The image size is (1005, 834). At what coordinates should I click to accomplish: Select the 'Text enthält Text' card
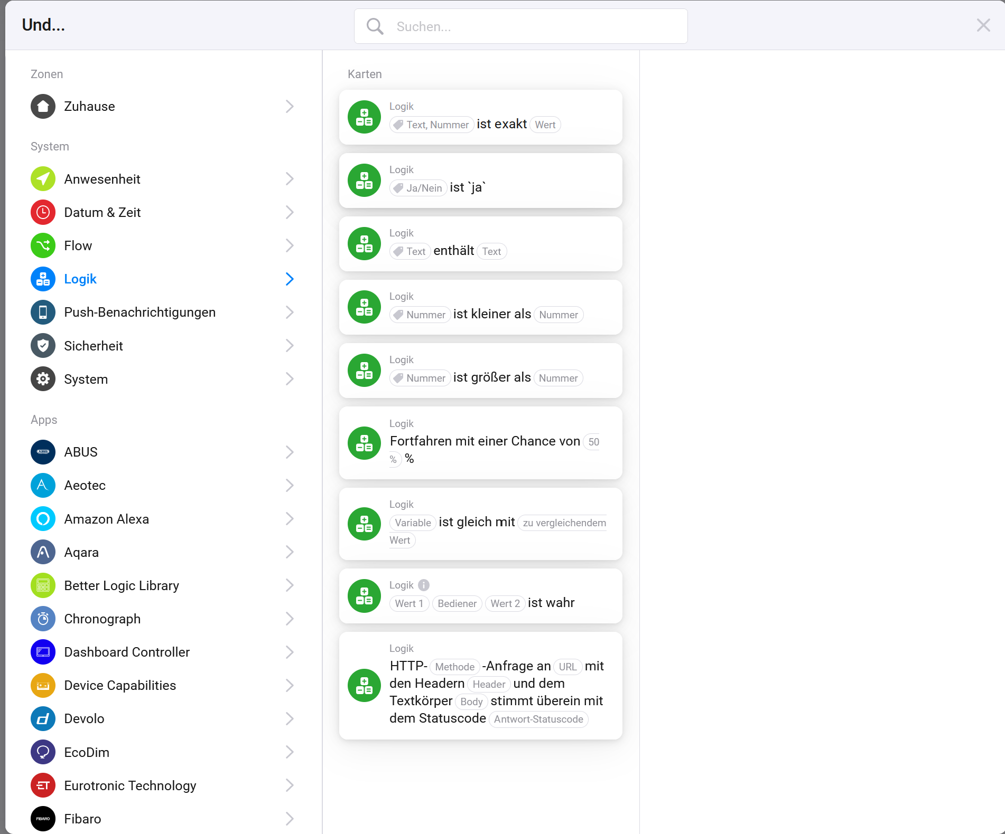[481, 244]
